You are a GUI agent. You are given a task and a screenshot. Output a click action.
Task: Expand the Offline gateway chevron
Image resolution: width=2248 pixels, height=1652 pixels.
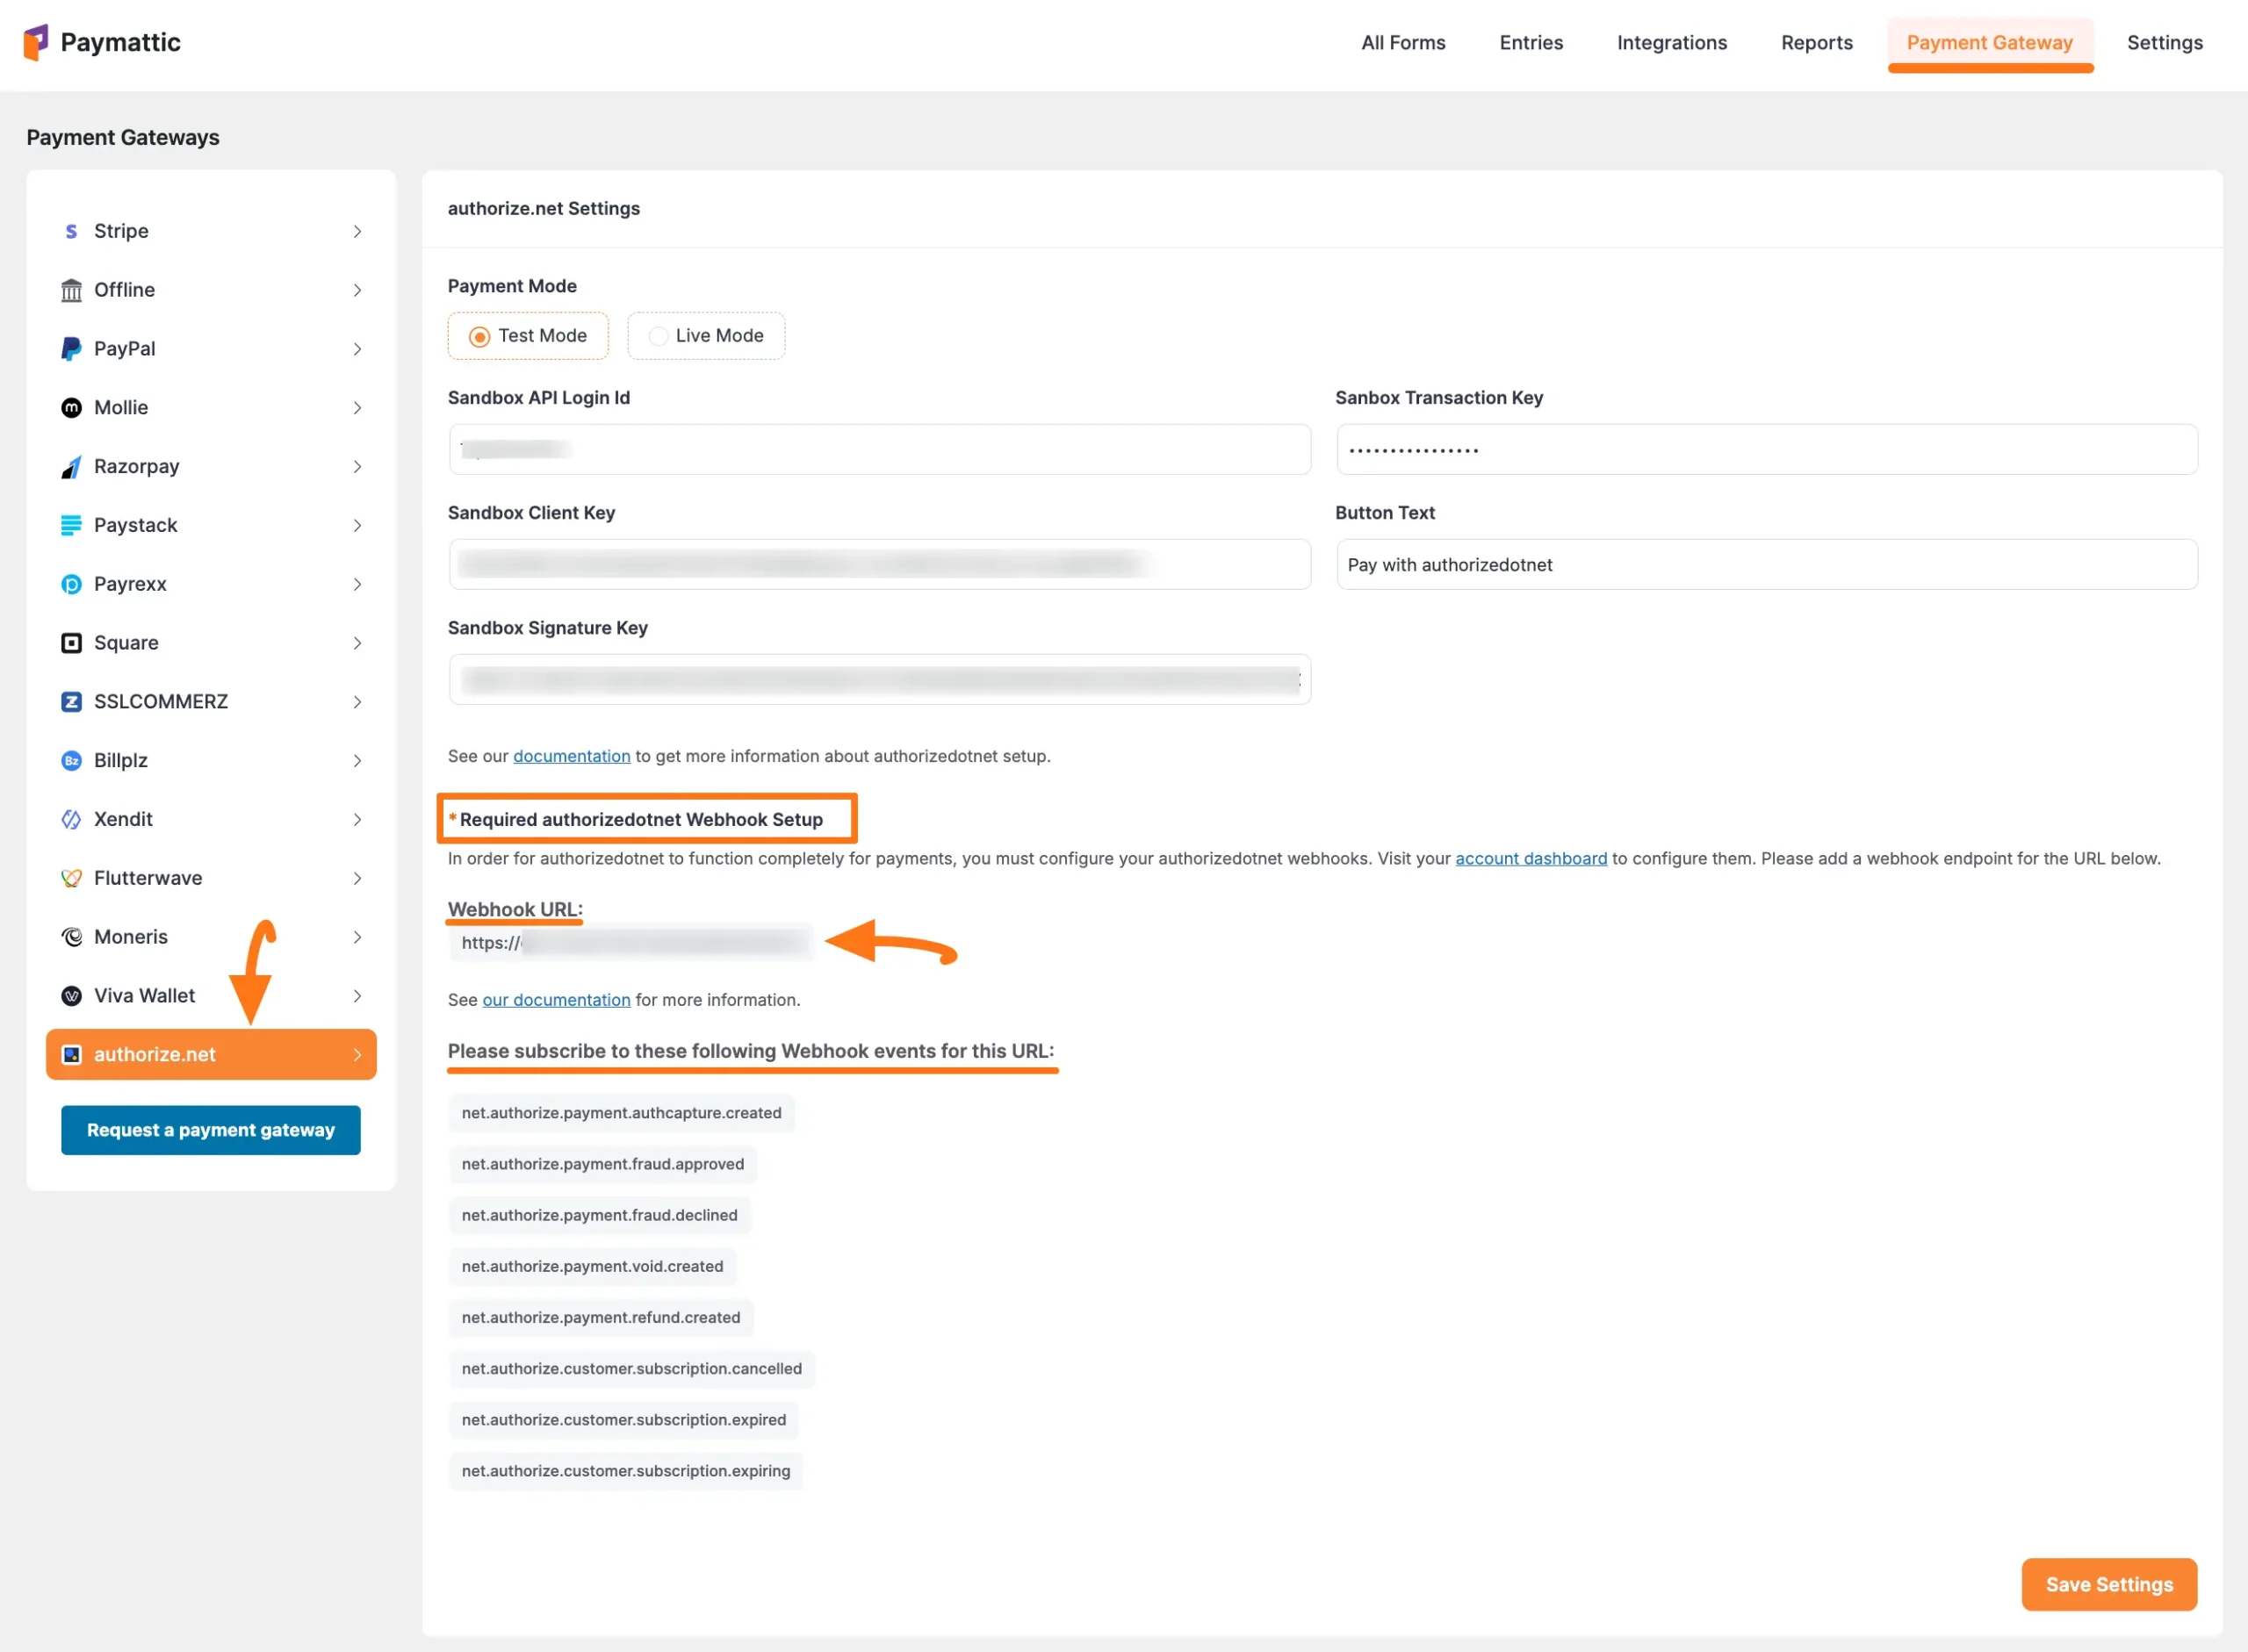click(x=357, y=290)
